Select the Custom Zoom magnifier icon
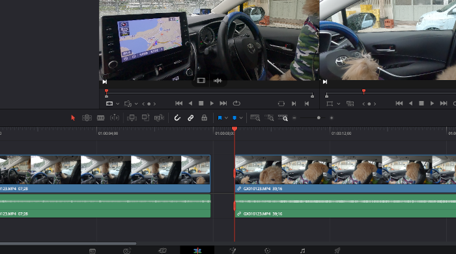Image resolution: width=456 pixels, height=254 pixels. (x=283, y=118)
